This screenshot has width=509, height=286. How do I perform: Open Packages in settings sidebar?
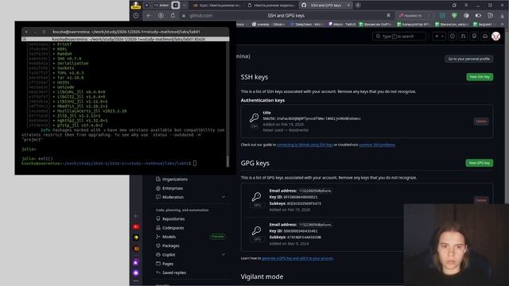pos(171,245)
